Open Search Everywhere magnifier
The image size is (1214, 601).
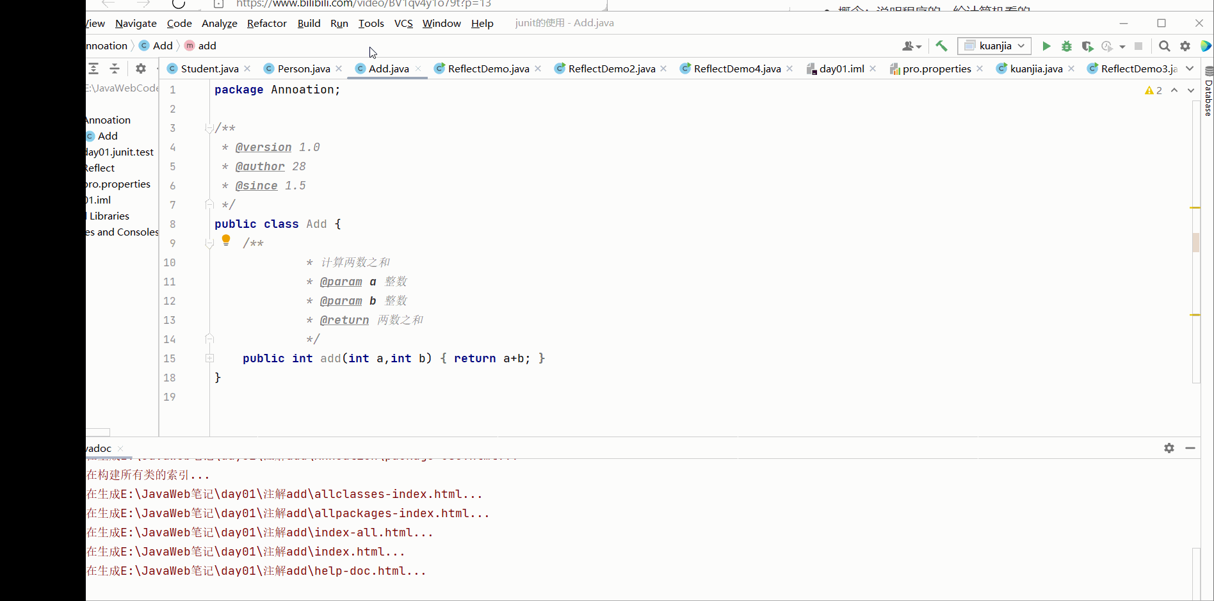(1165, 46)
